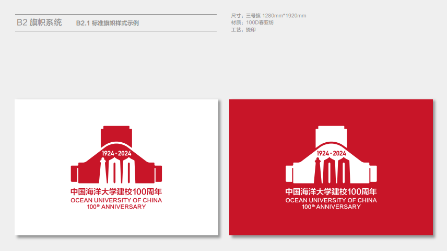Click white '100th ANNIVERSARY' on red flag
The width and height of the screenshot is (447, 251).
331,207
